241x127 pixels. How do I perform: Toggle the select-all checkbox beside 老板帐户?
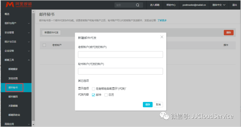pos(44,45)
